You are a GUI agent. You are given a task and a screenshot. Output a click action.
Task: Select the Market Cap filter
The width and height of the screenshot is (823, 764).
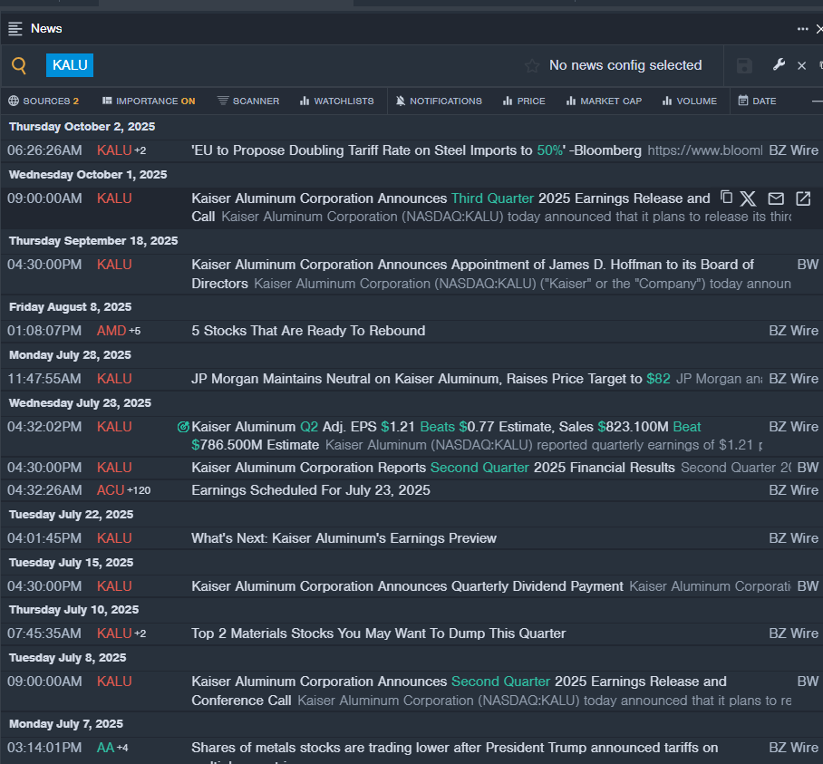click(x=604, y=101)
